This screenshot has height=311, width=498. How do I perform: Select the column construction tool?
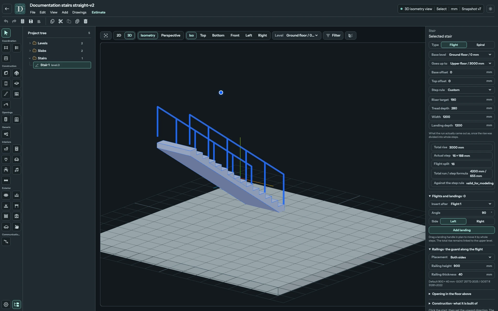tap(6, 83)
